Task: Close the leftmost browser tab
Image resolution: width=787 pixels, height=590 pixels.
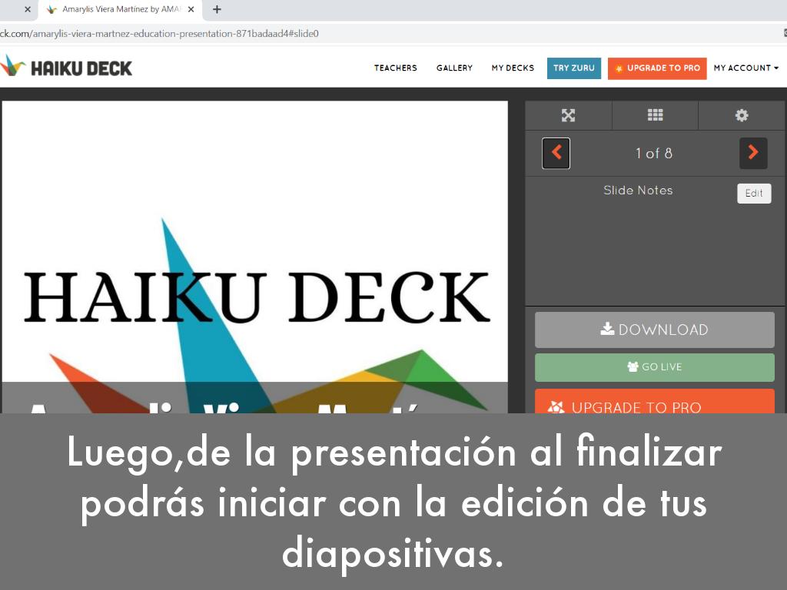Action: point(28,10)
